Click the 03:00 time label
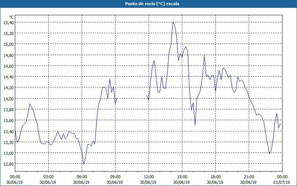 (x=49, y=177)
